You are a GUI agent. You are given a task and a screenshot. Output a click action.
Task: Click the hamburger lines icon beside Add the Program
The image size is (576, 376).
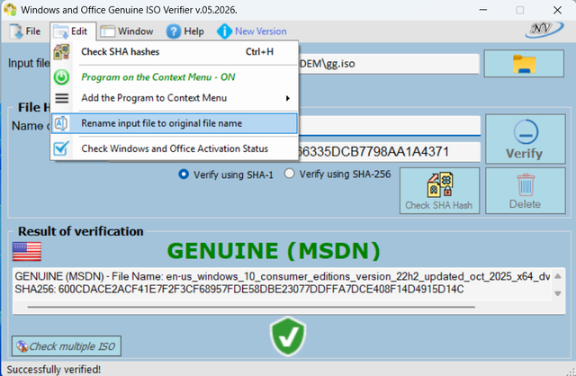tap(61, 98)
